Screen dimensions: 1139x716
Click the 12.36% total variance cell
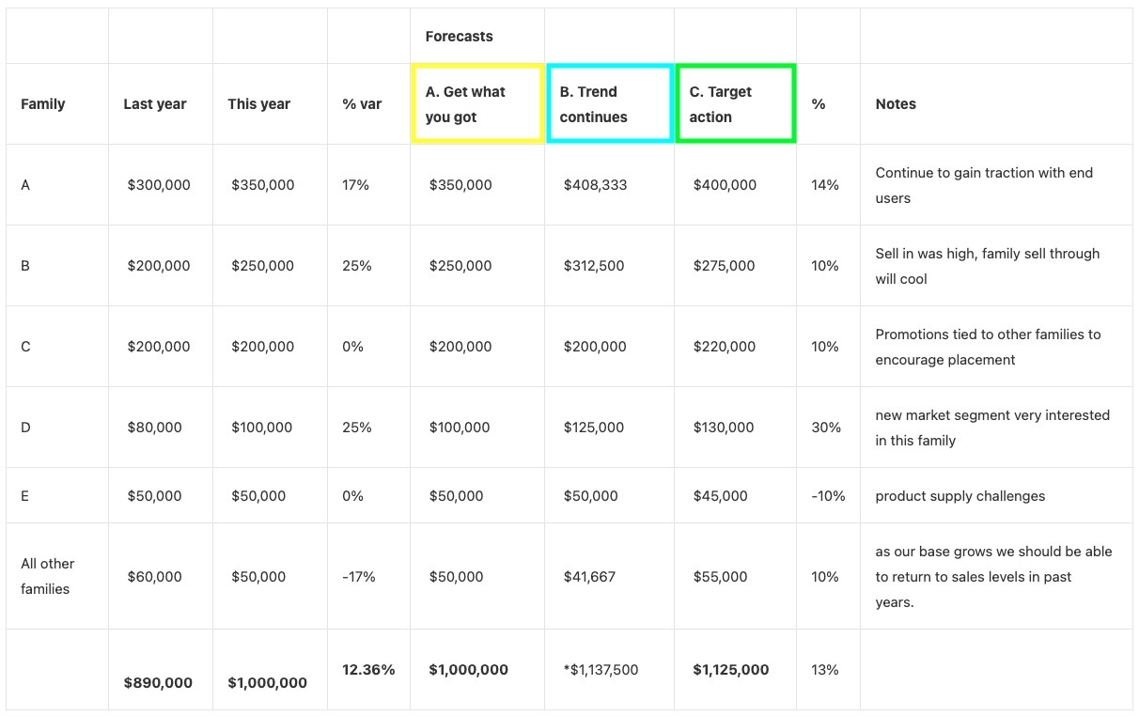[x=368, y=670]
